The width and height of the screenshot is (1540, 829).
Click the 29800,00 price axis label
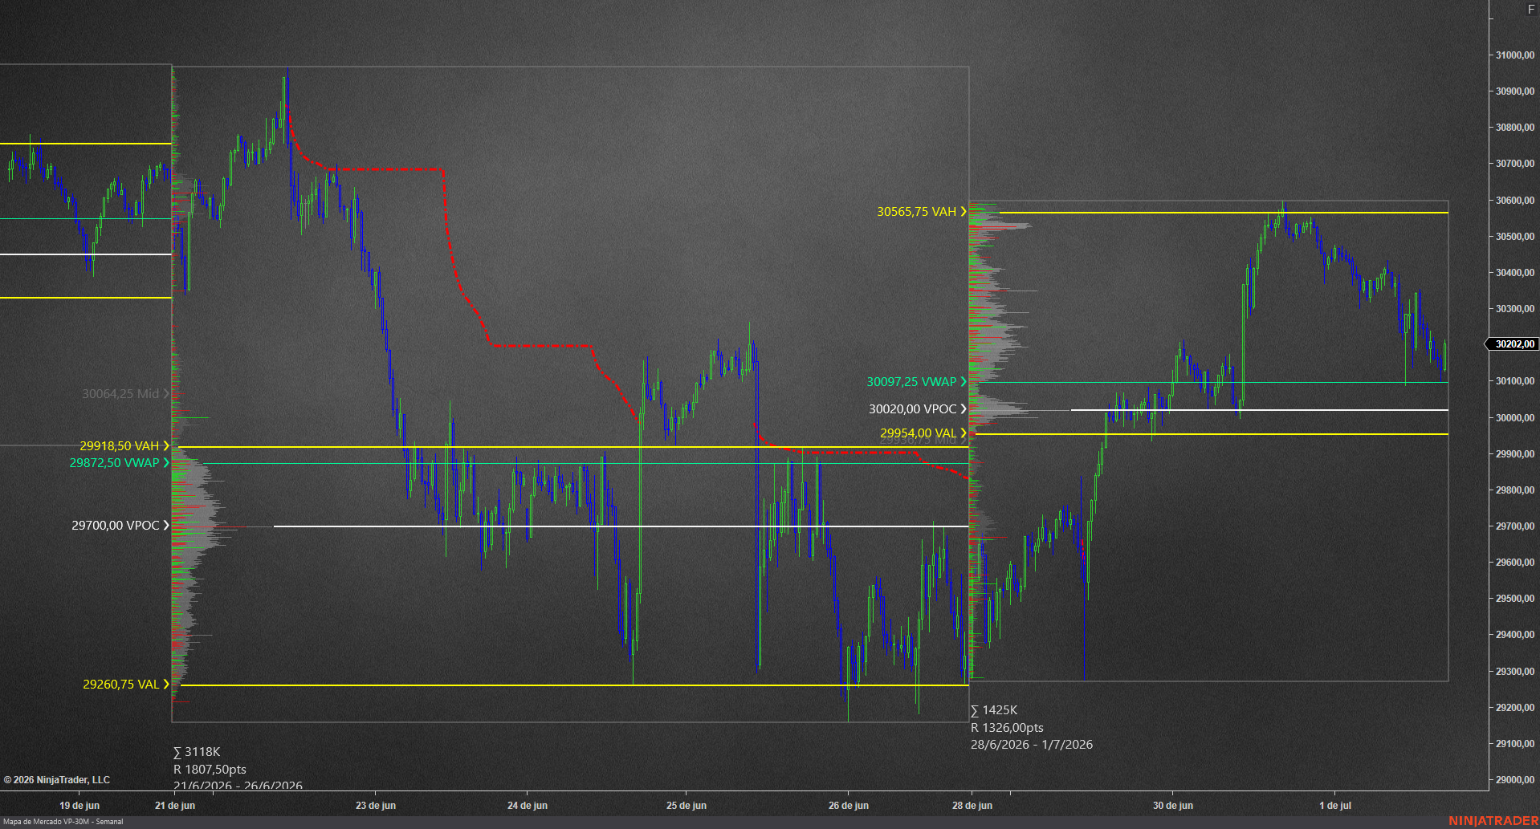tap(1515, 490)
